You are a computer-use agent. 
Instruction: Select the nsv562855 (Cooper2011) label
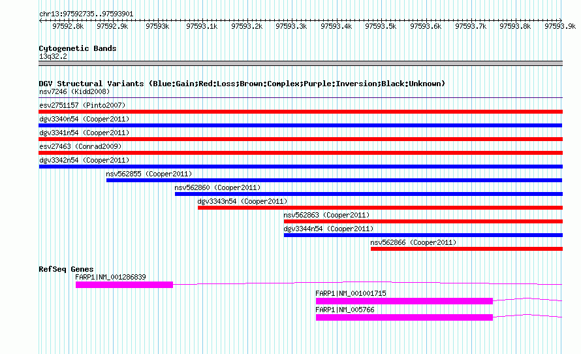click(149, 174)
